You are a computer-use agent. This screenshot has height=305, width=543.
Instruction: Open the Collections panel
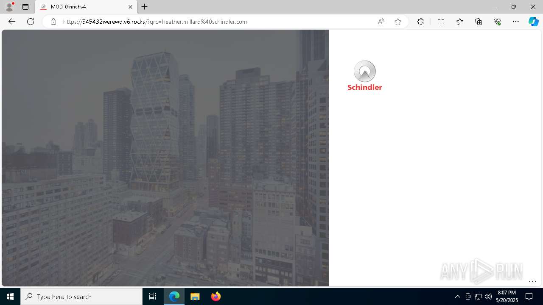[479, 22]
